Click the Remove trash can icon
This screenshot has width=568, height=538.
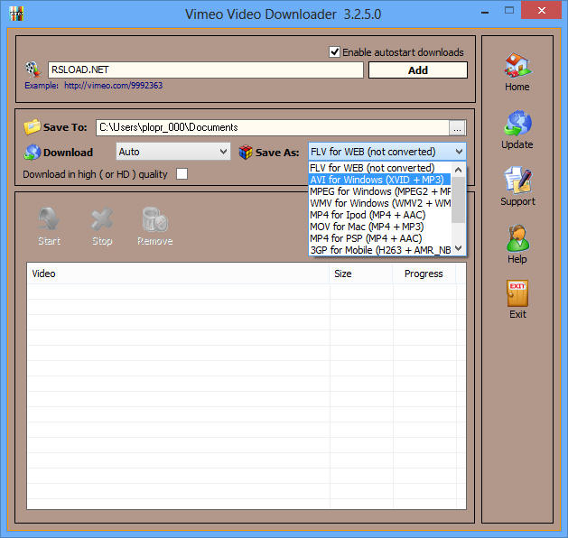pos(155,219)
